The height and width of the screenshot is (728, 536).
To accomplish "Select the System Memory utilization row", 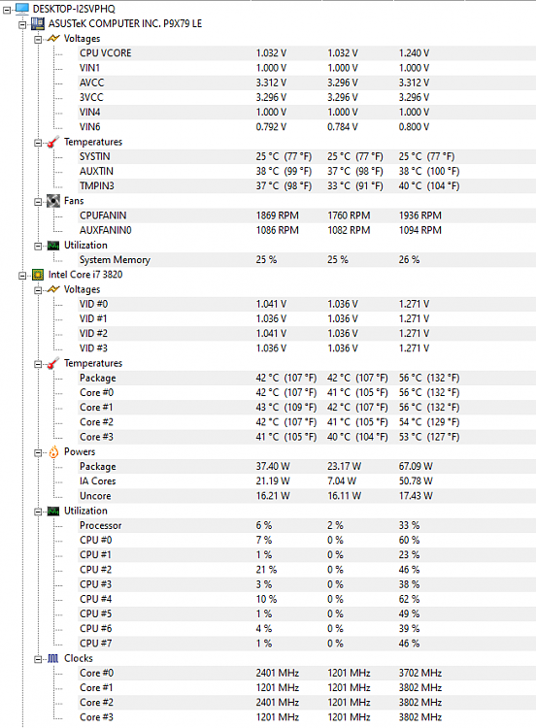I will [x=307, y=259].
